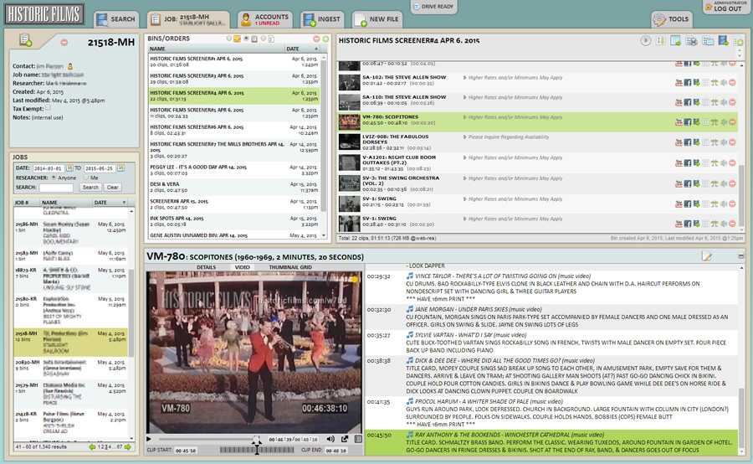753x464 pixels.
Task: Add a new bin with the green plus
Action: (x=325, y=39)
